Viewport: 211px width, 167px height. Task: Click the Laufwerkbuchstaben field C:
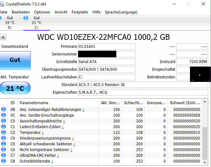pyautogui.click(x=107, y=77)
